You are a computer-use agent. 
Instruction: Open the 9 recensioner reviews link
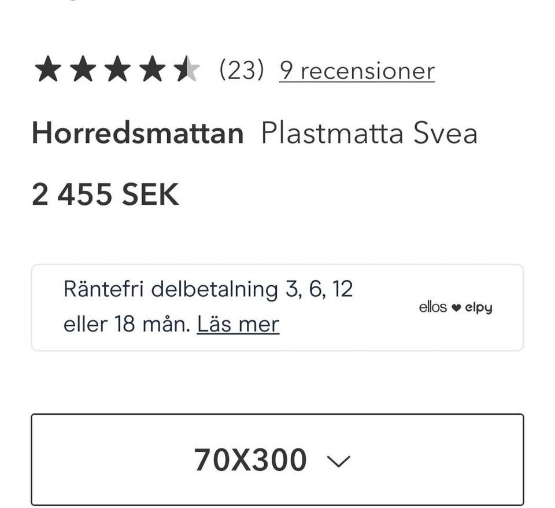click(x=357, y=71)
